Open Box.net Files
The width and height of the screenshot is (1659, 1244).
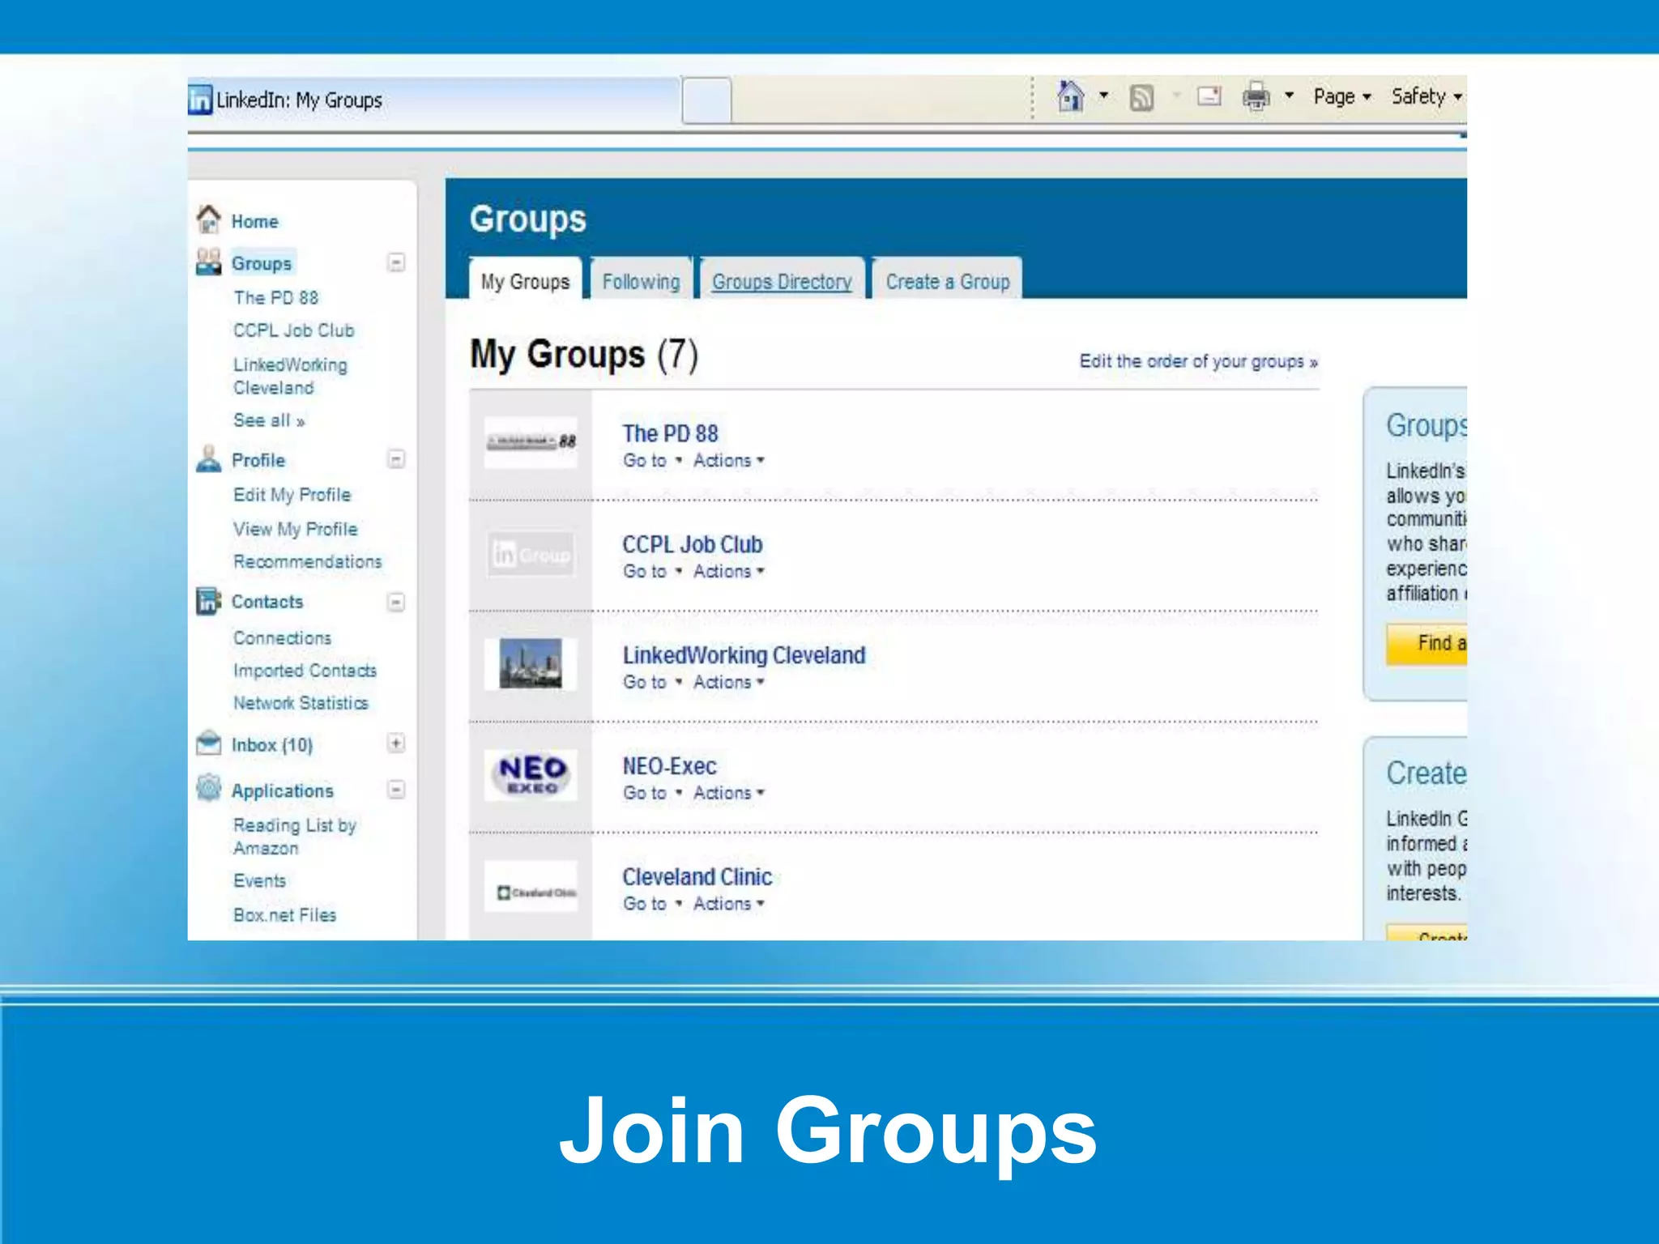click(284, 915)
